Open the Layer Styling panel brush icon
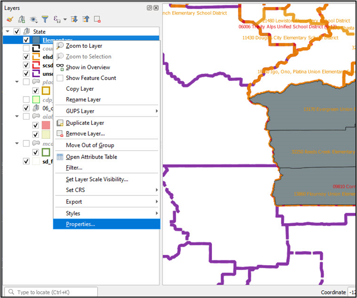Viewport: 357px width, 298px height. pos(9,19)
